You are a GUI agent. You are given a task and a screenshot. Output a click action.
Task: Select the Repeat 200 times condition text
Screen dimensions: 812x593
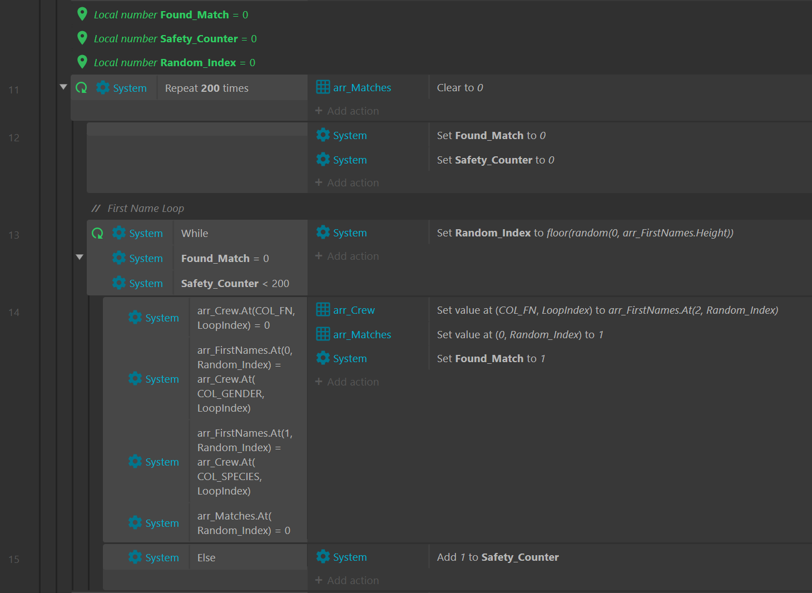tap(207, 88)
